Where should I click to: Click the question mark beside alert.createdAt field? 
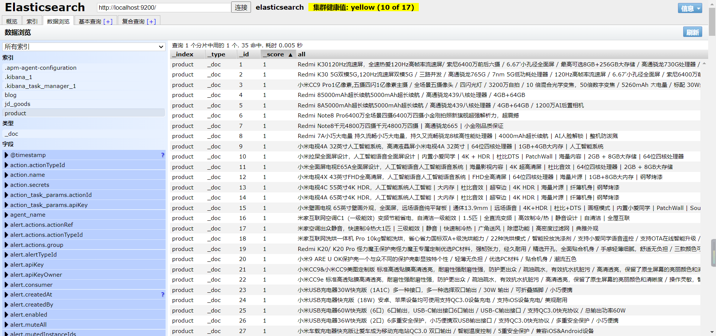162,295
